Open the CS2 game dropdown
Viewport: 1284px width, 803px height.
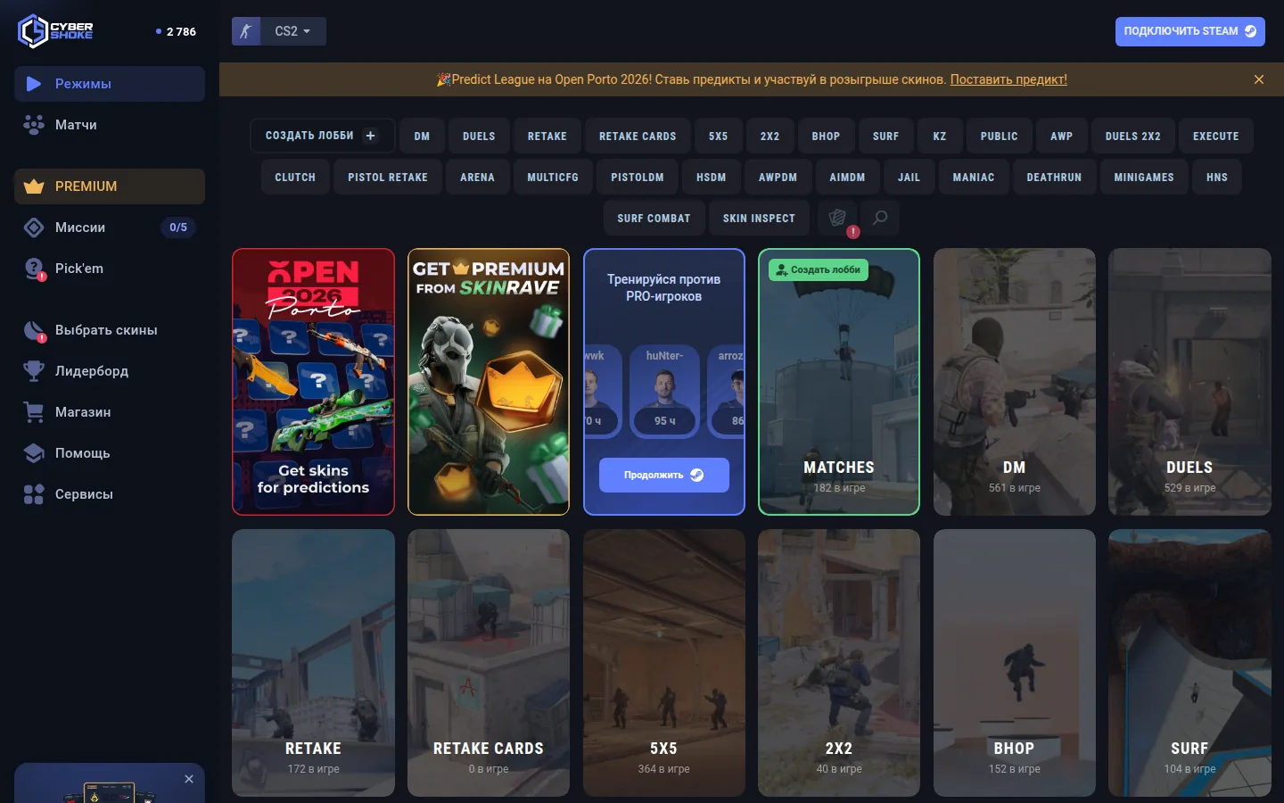pos(293,31)
